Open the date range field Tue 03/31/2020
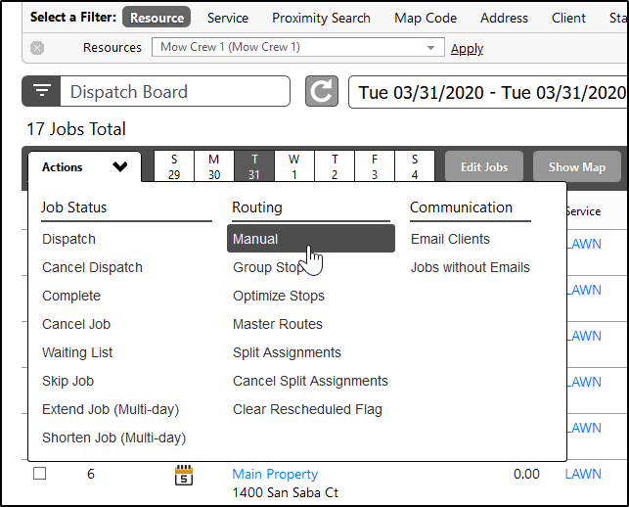 pyautogui.click(x=489, y=92)
